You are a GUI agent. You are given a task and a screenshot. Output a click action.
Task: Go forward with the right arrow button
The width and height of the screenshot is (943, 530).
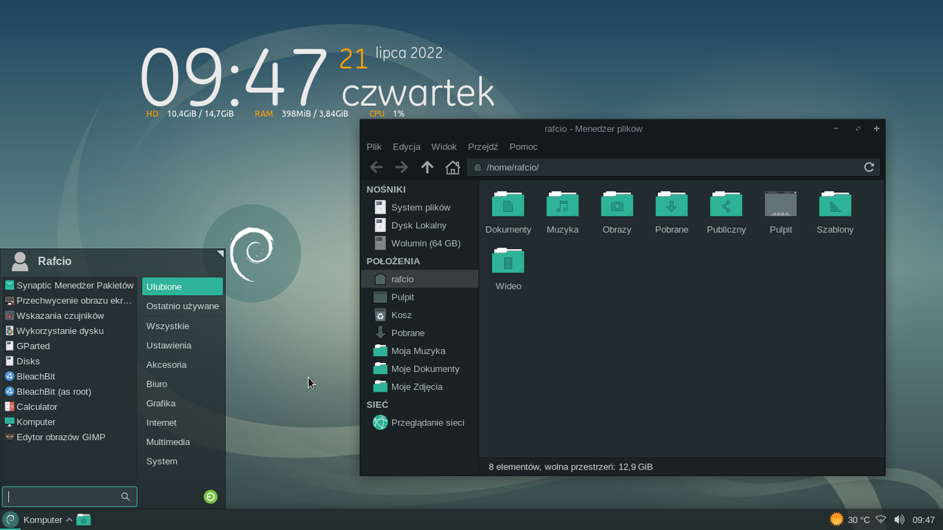402,167
